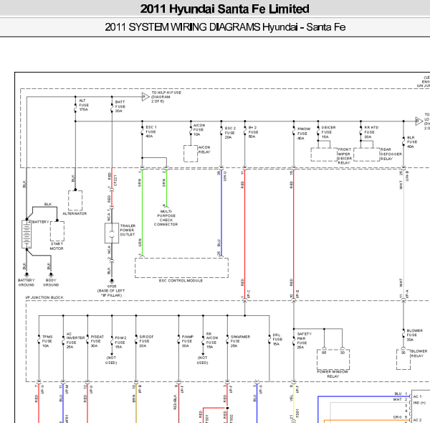Viewport: 430px width, 423px height.
Task: Click the blower relay dashed box
Action: pos(403,360)
